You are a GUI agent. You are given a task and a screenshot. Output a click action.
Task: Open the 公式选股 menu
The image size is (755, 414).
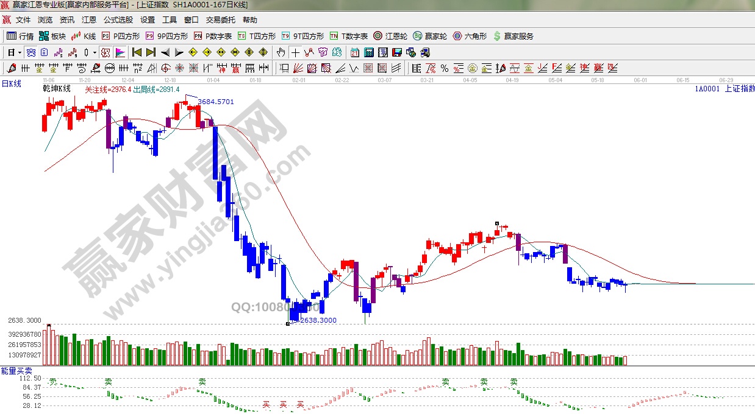coord(118,19)
